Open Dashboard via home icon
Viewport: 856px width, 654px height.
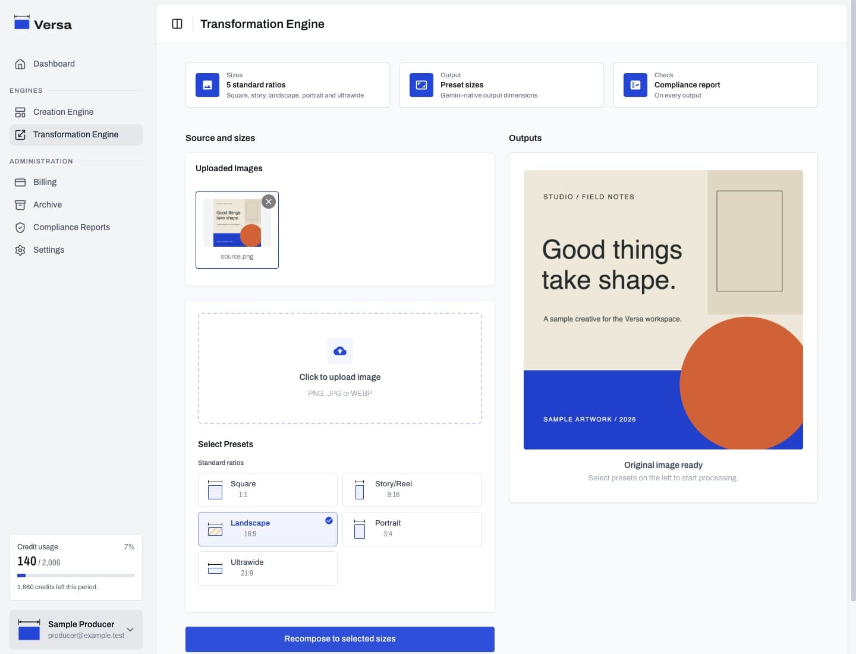pyautogui.click(x=20, y=64)
